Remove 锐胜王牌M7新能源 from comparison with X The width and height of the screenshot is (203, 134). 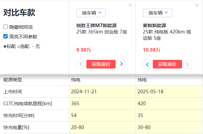(x=130, y=5)
